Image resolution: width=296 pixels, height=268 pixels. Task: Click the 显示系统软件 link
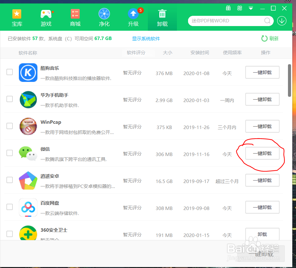coord(146,38)
